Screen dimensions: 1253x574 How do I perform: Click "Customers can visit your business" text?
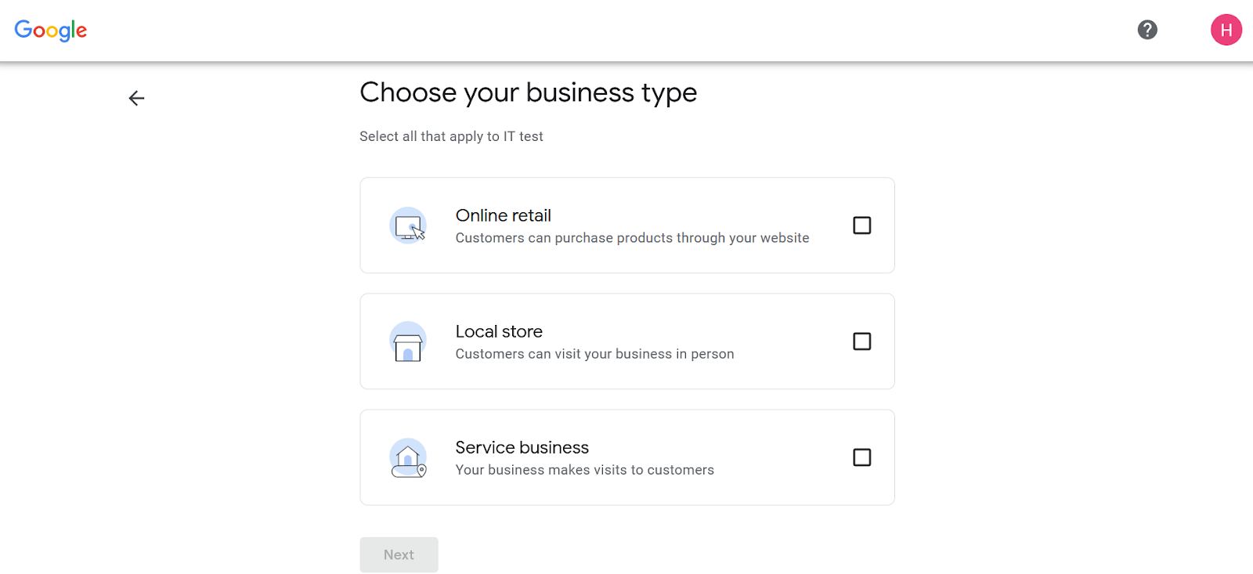pyautogui.click(x=594, y=354)
